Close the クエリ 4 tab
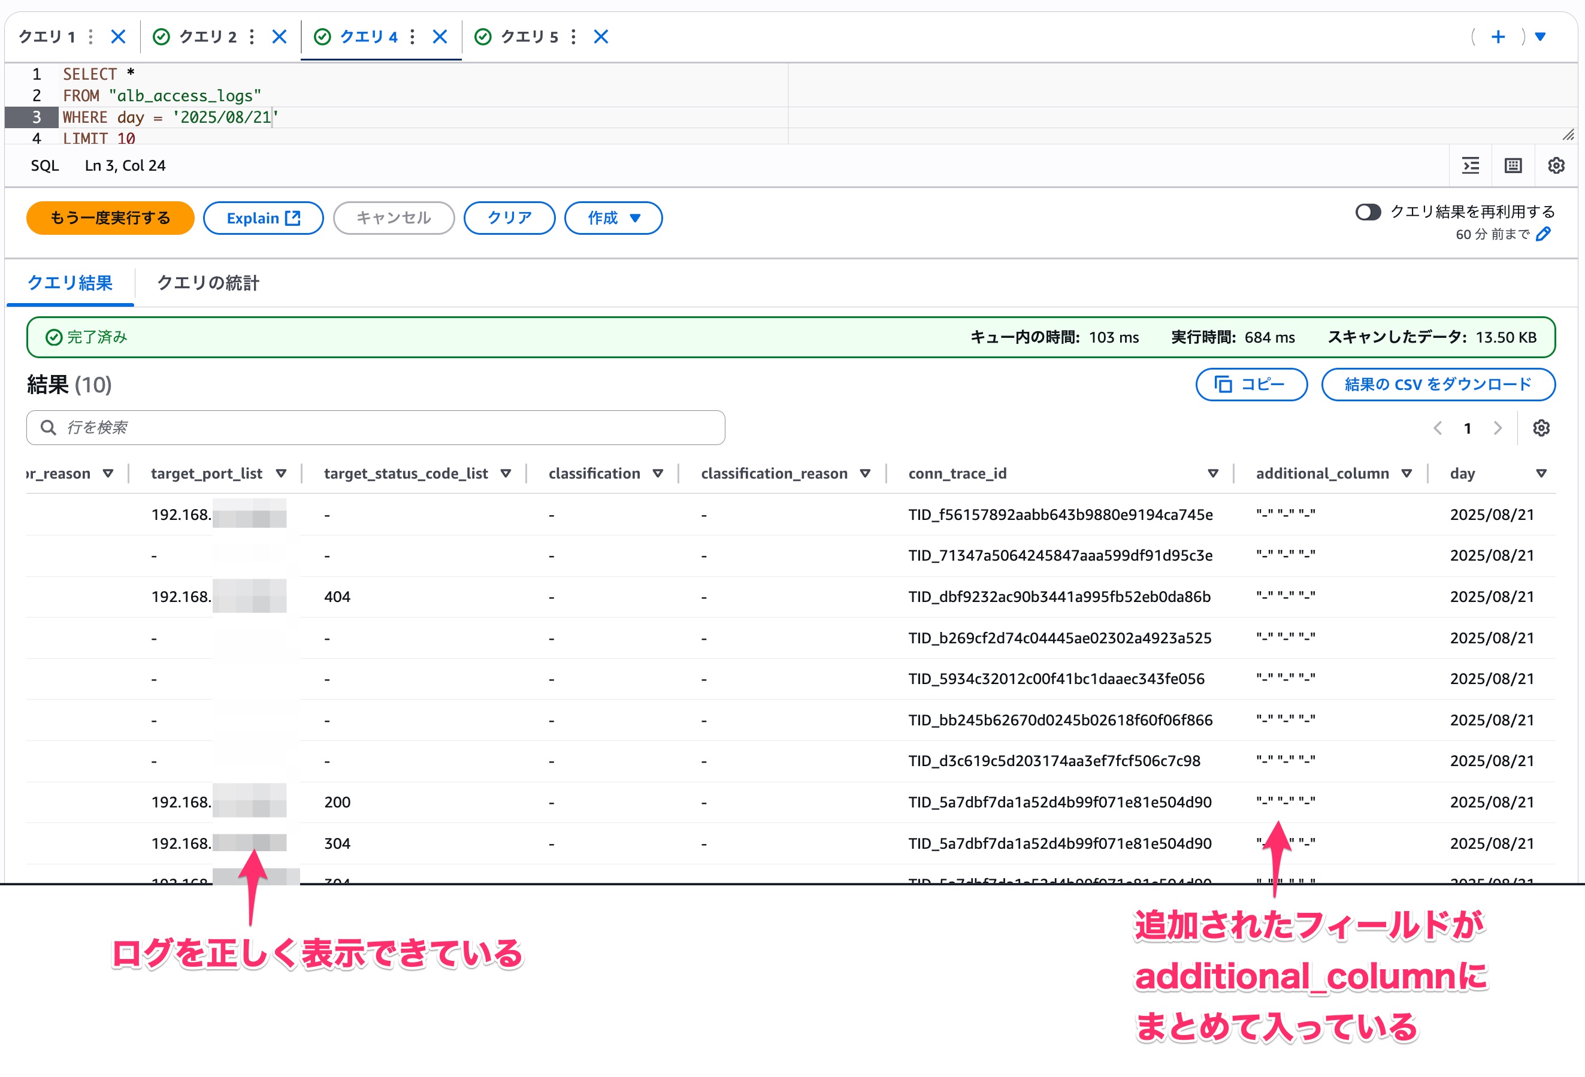The width and height of the screenshot is (1585, 1077). [x=441, y=37]
